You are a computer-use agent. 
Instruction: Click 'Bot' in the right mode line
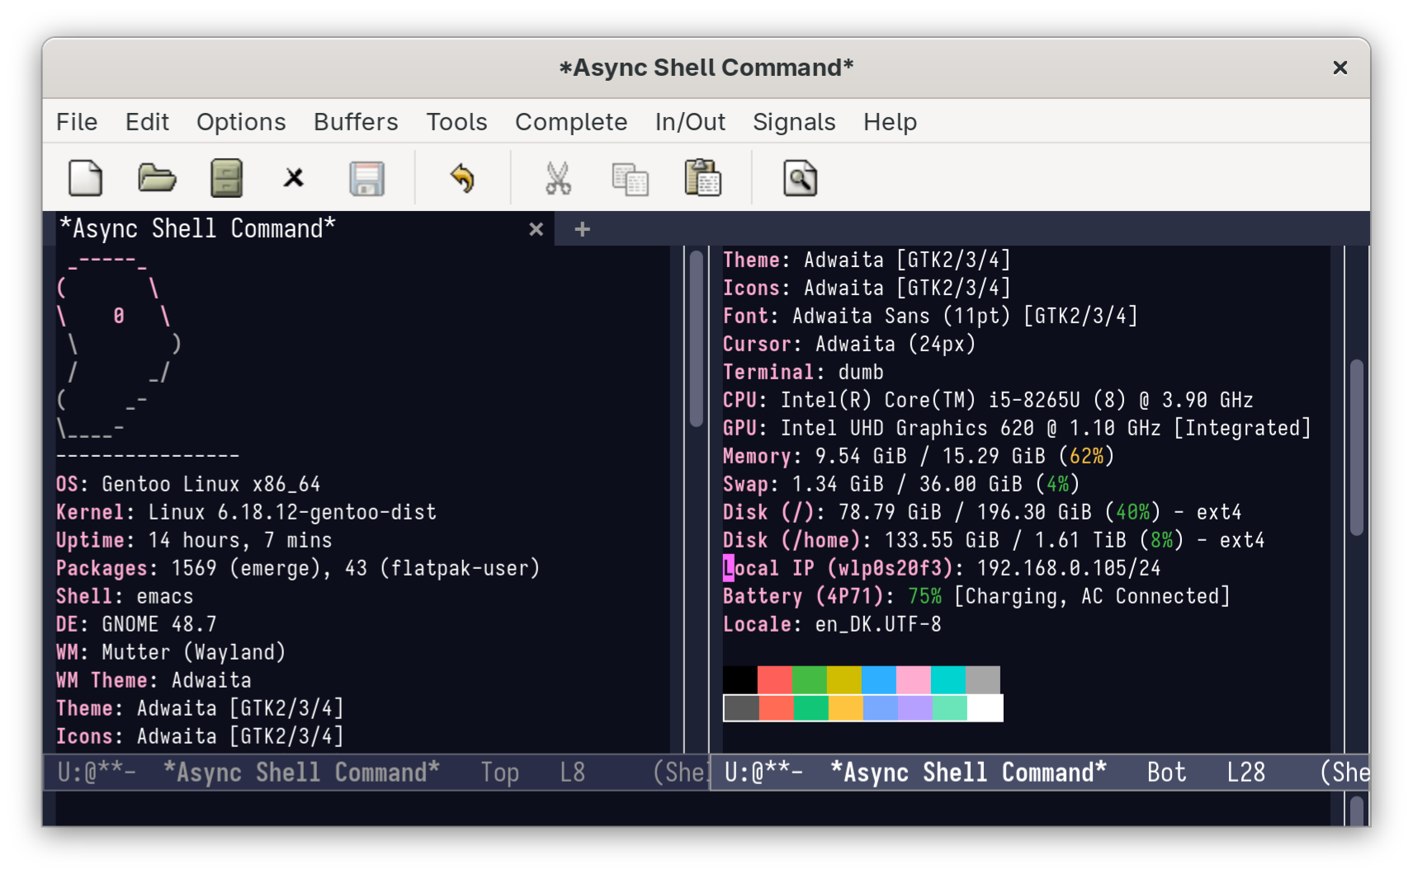[x=1166, y=773]
